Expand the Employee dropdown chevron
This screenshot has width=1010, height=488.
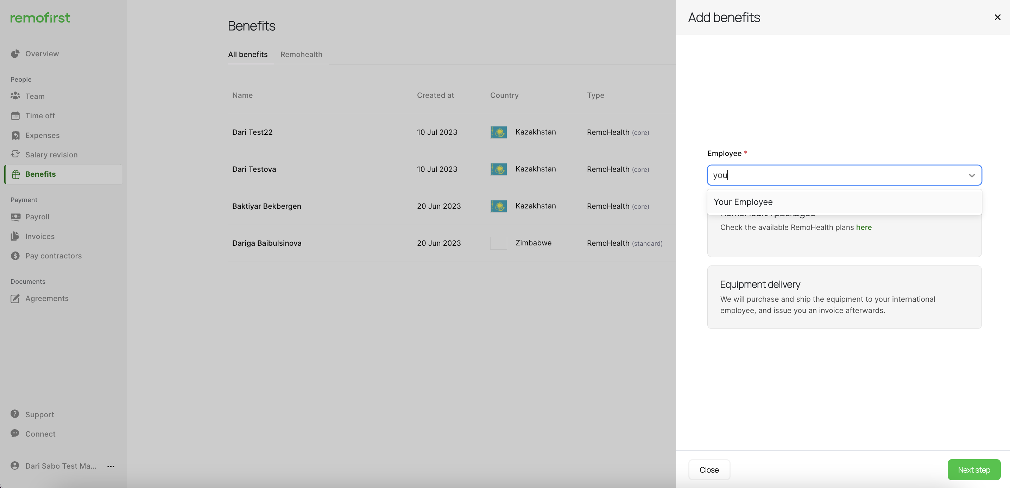[972, 175]
